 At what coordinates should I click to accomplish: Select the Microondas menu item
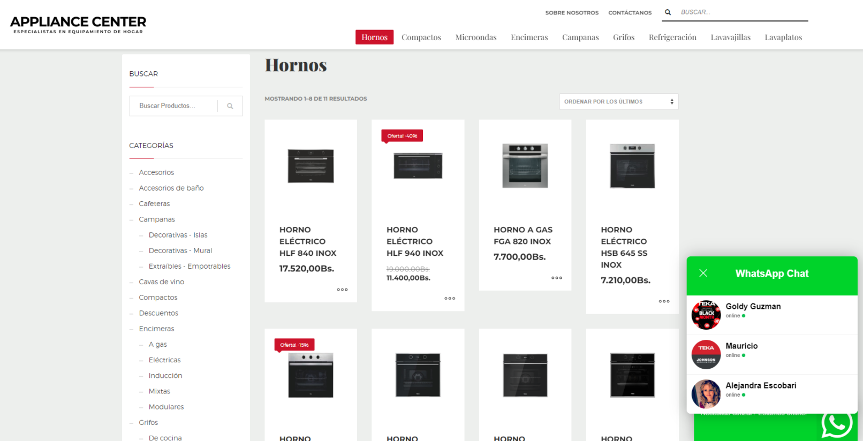click(475, 37)
